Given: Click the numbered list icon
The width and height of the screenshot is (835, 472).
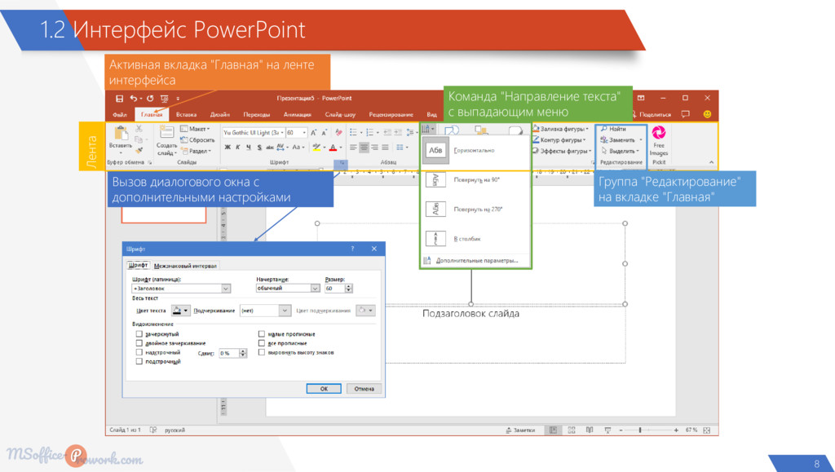Looking at the screenshot, I should (369, 133).
